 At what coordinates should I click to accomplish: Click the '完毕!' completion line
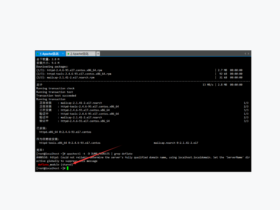(40, 150)
